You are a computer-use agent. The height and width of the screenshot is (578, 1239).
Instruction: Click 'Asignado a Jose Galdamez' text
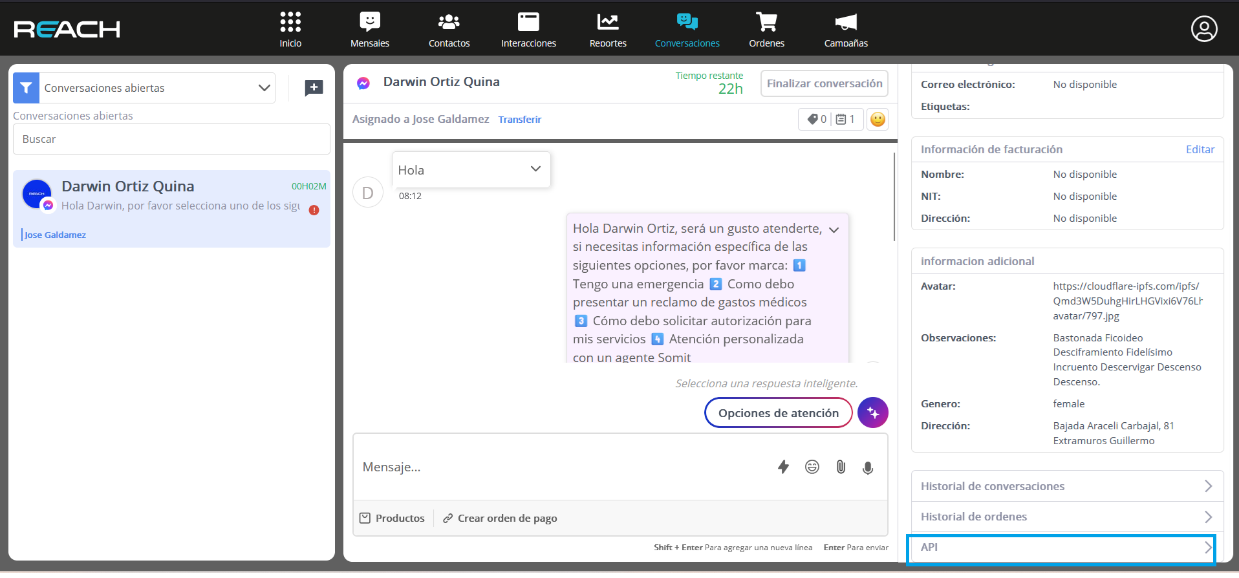[421, 119]
